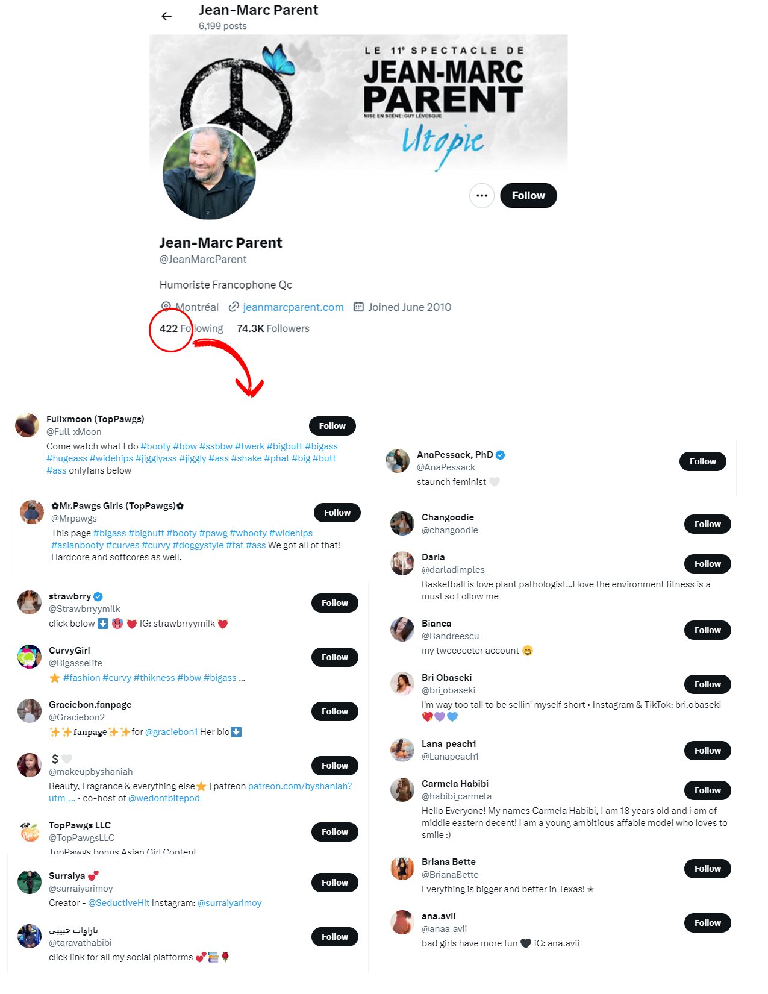Click the calendar icon near Joined June 2010

(x=358, y=307)
